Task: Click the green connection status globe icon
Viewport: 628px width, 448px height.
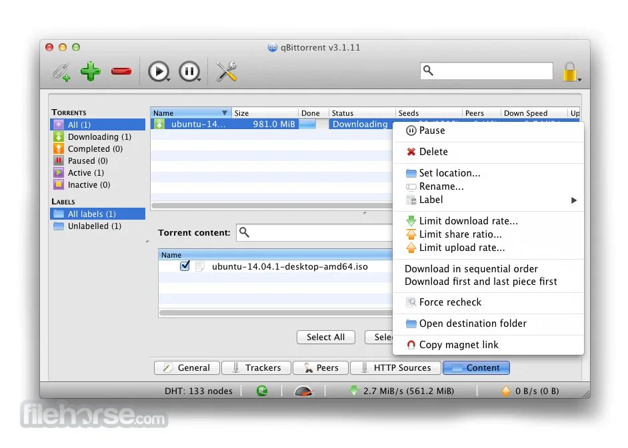Action: pos(263,390)
